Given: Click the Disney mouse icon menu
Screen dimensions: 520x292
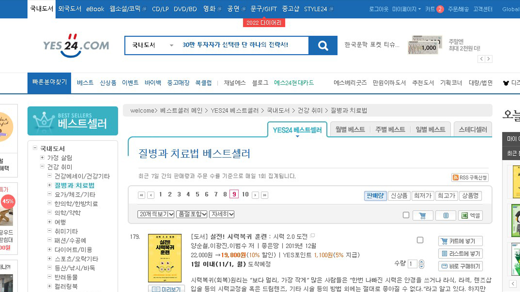Looking at the screenshot, I should click(506, 83).
